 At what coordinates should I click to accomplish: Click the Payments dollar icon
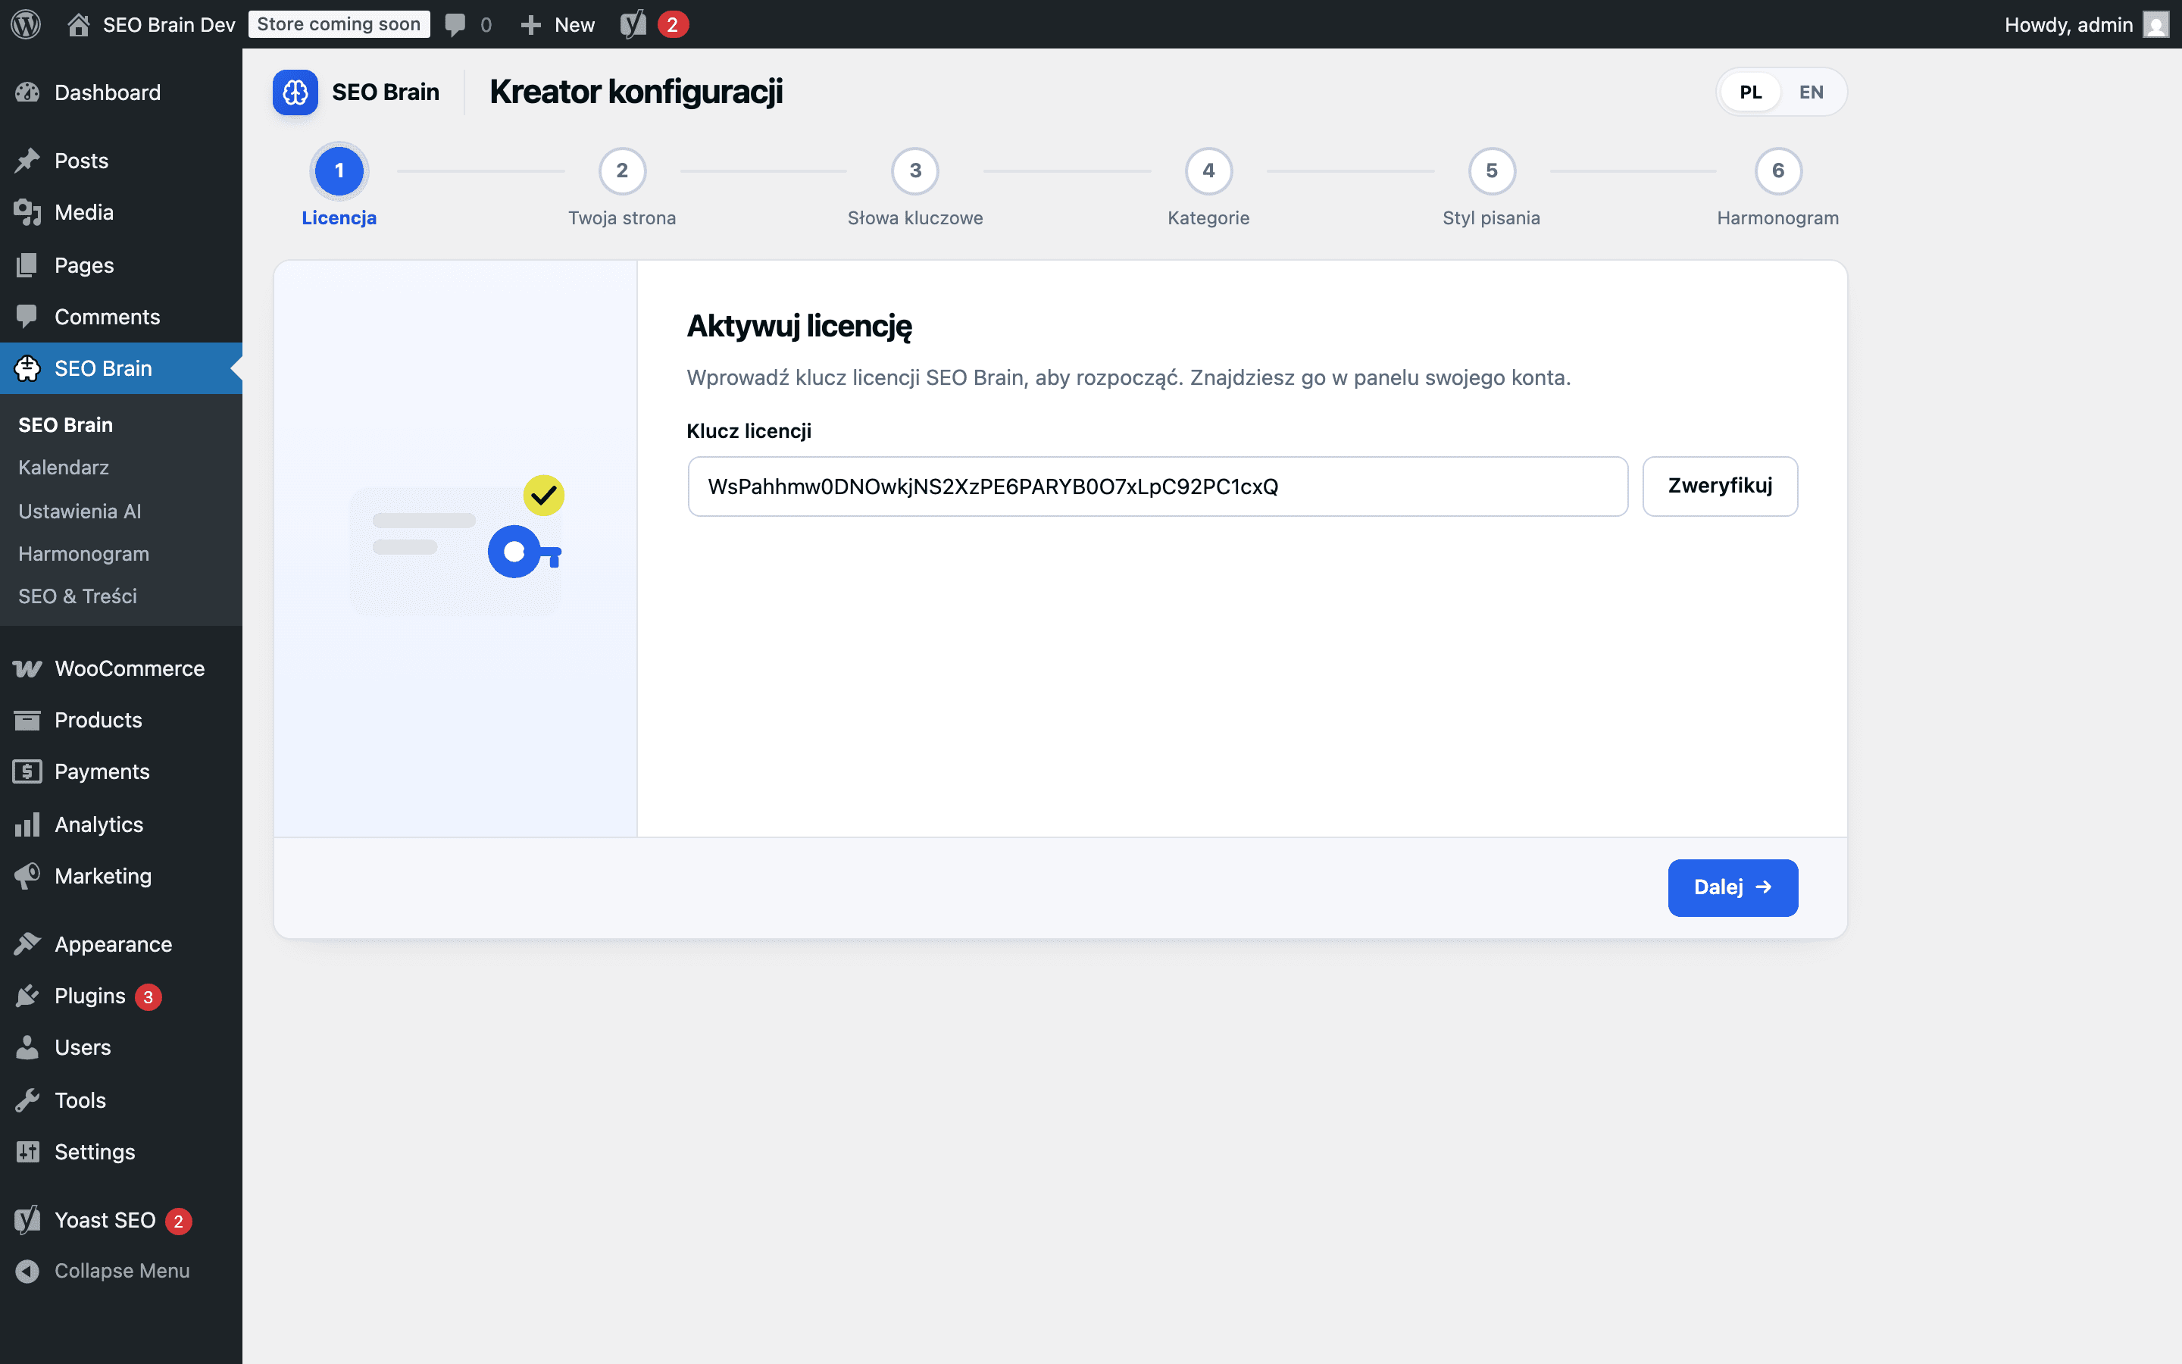pyautogui.click(x=27, y=771)
